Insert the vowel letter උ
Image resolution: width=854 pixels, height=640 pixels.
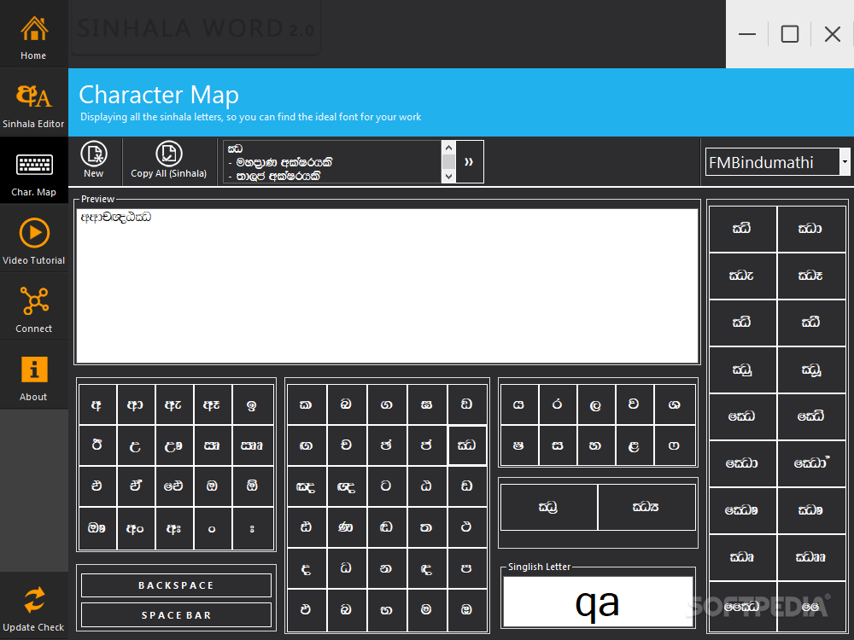point(136,445)
